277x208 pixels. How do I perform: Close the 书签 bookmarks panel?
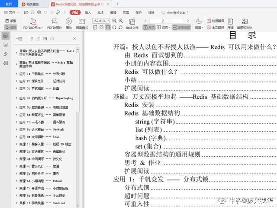pos(74,38)
